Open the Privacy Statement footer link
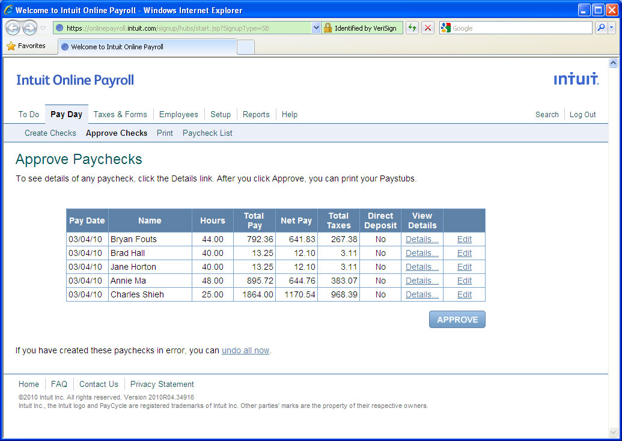Image resolution: width=622 pixels, height=441 pixels. pos(162,385)
